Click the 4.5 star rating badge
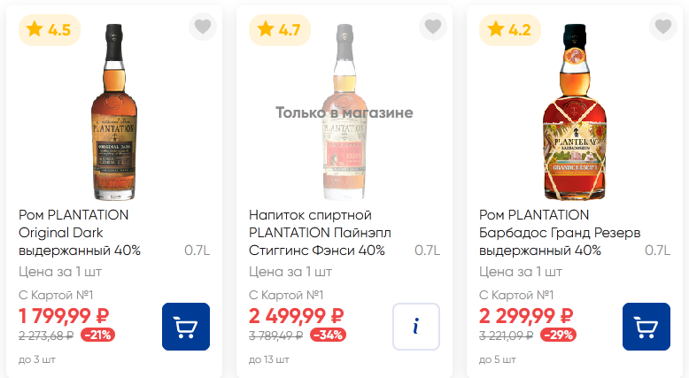This screenshot has height=378, width=689. (x=50, y=29)
